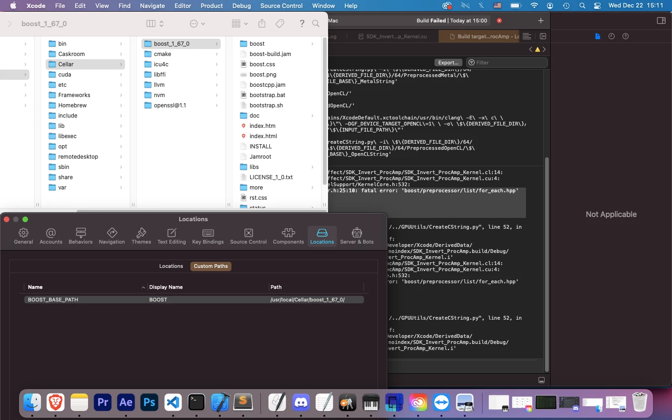Click the Finder edit tags icon
This screenshot has height=420, width=672.
[280, 23]
